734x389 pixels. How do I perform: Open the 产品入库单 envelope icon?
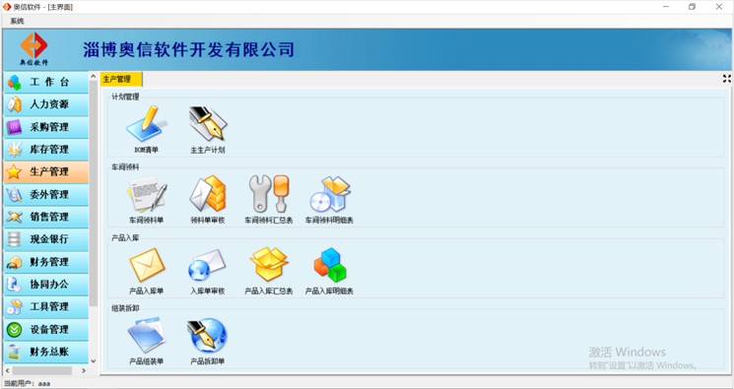pos(147,265)
